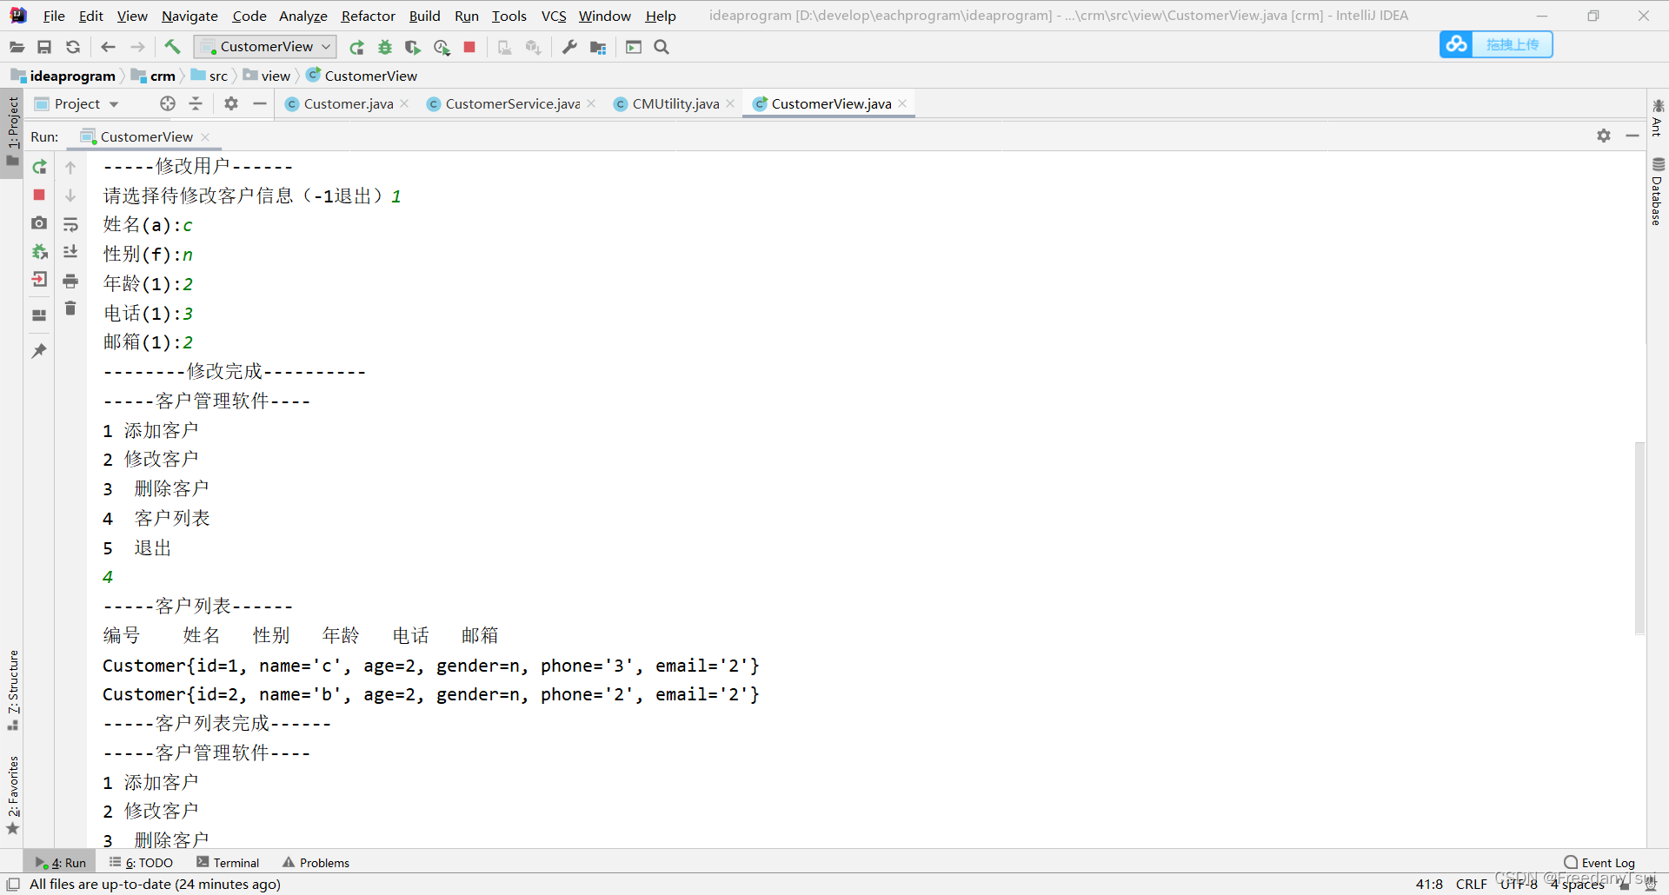Click the view package breadcrumb
The width and height of the screenshot is (1669, 895).
267,76
